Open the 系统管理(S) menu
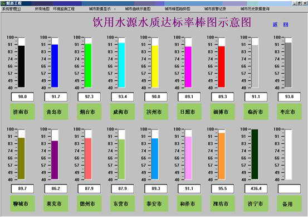Viewport: 308px width, 217px height. 11,9
